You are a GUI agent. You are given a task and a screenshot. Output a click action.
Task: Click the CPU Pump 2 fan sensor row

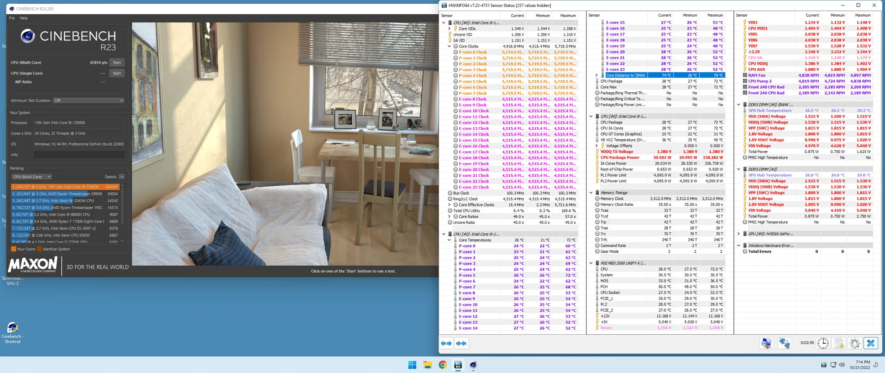click(807, 81)
